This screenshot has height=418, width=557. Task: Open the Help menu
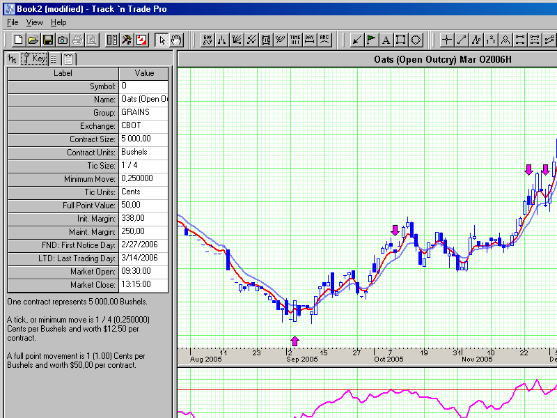pyautogui.click(x=58, y=22)
